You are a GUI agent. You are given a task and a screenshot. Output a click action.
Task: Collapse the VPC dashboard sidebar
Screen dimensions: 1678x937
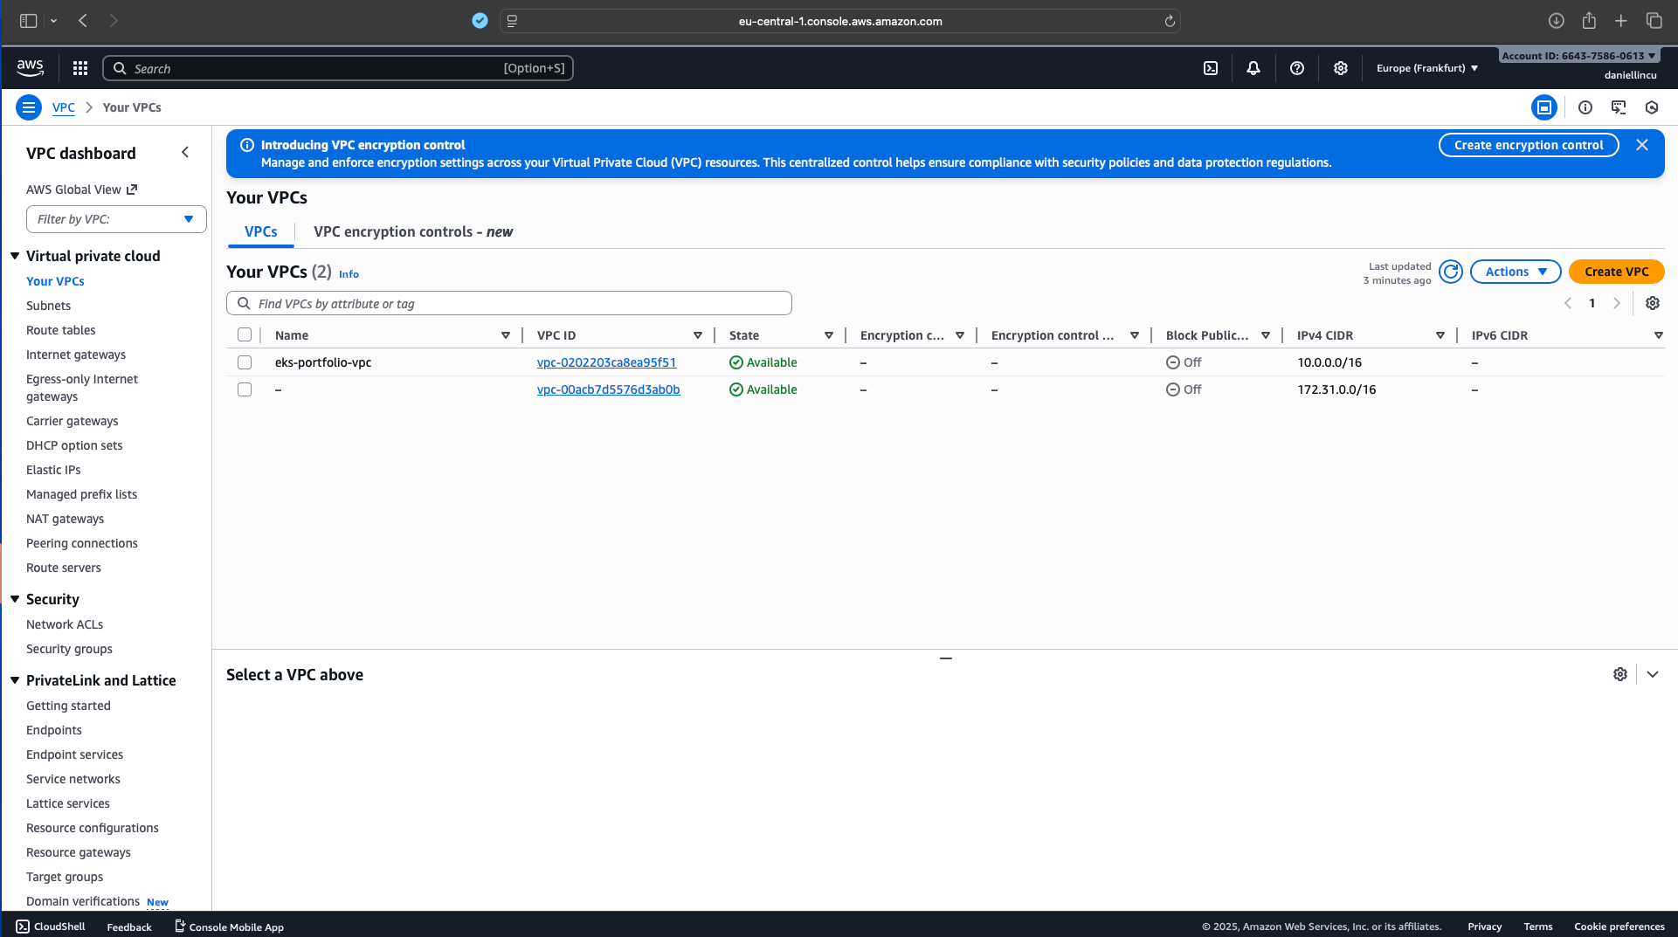click(x=185, y=153)
